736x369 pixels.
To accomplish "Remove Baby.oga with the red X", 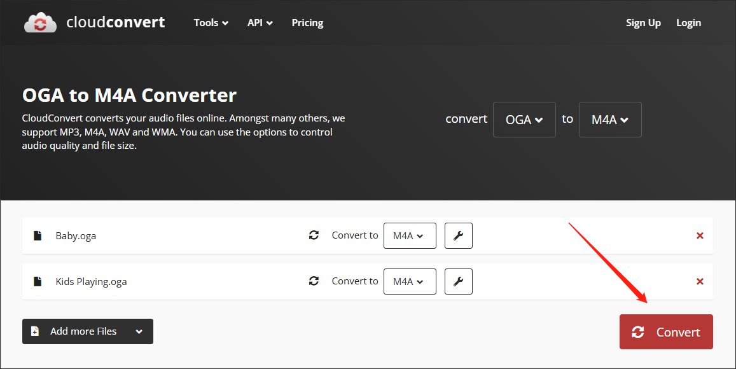I will click(x=699, y=235).
